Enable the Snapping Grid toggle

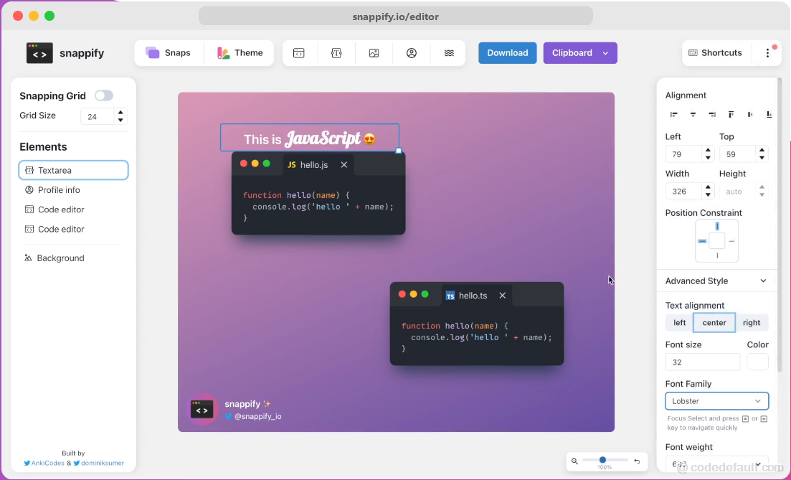coord(104,95)
